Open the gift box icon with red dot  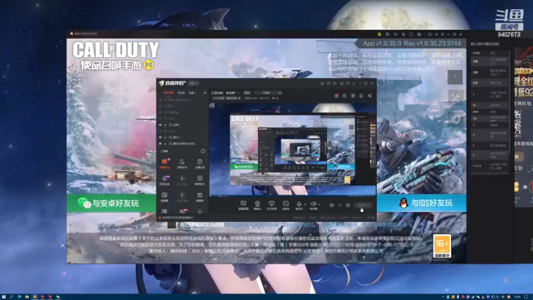(x=336, y=95)
